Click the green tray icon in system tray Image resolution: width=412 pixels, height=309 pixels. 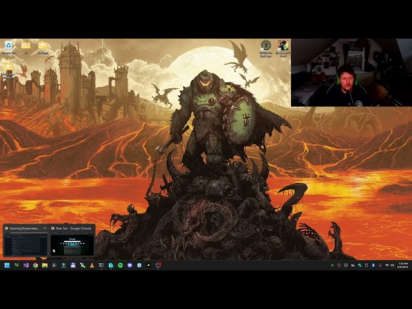[332, 265]
